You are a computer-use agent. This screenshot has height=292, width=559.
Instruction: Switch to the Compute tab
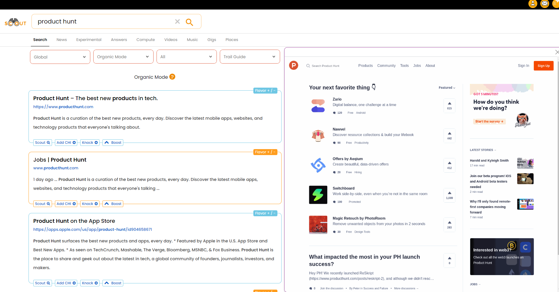[x=146, y=40]
